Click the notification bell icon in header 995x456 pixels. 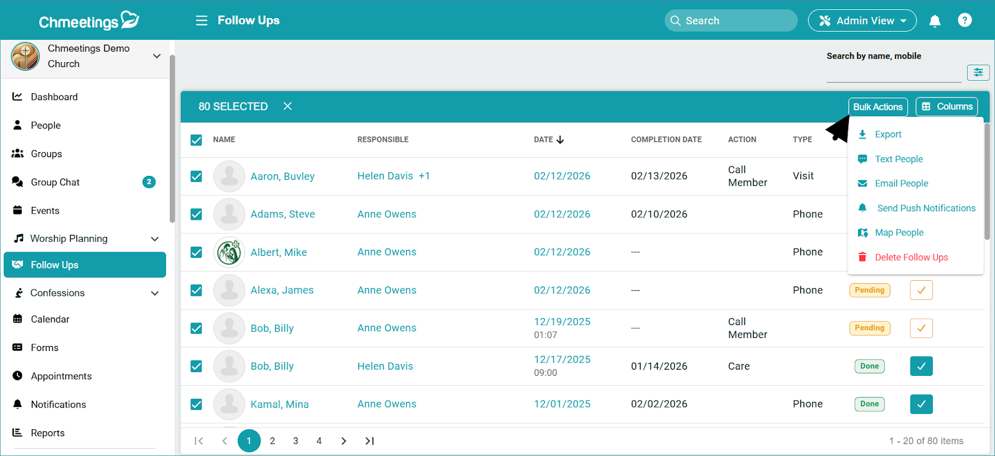tap(934, 21)
